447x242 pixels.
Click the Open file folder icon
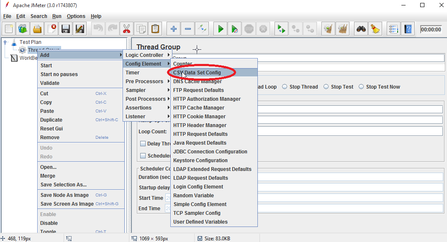tap(37, 29)
